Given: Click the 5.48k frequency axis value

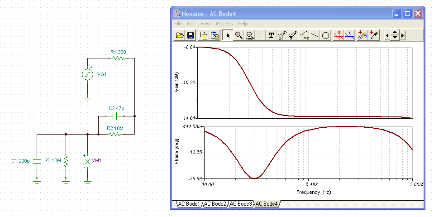Looking at the screenshot, I should pyautogui.click(x=312, y=184).
